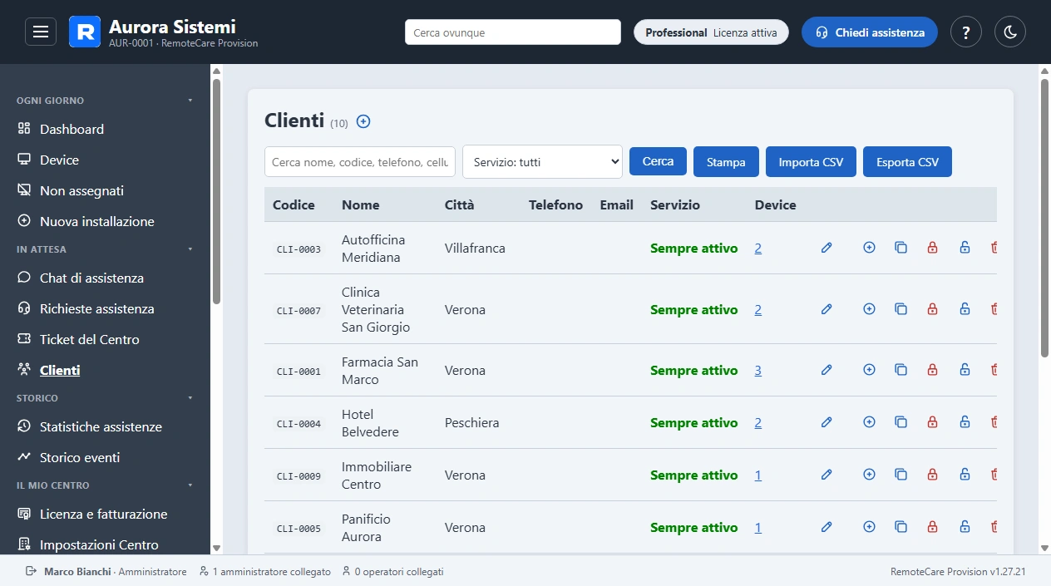Click the Stampa button
Screen dimensions: 1051x586
click(x=726, y=162)
